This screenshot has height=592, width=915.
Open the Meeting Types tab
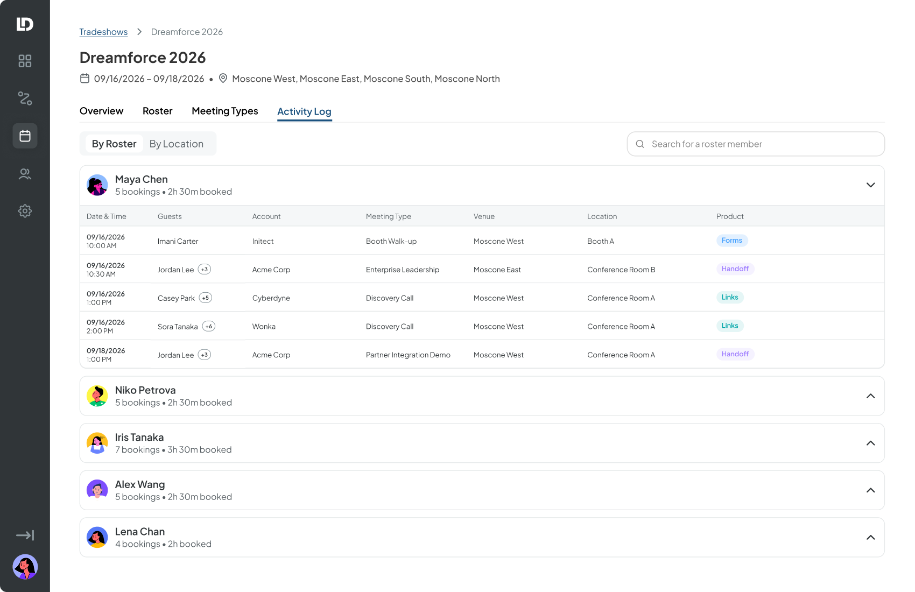point(225,111)
